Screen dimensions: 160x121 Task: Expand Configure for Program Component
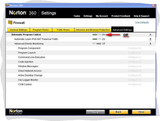click(x=134, y=48)
